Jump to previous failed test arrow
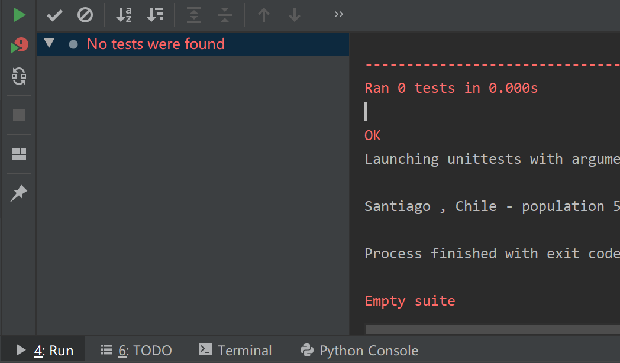620x363 pixels. 264,15
